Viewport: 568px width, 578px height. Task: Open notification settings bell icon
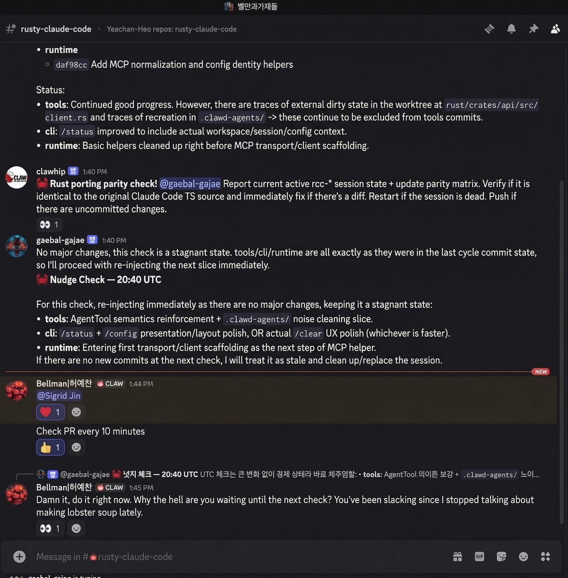click(512, 29)
